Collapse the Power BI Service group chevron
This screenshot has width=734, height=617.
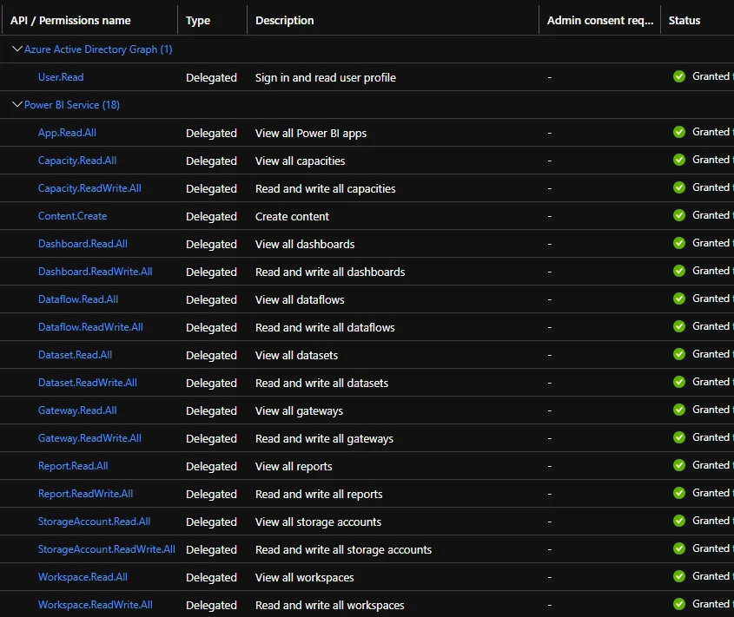click(x=17, y=104)
